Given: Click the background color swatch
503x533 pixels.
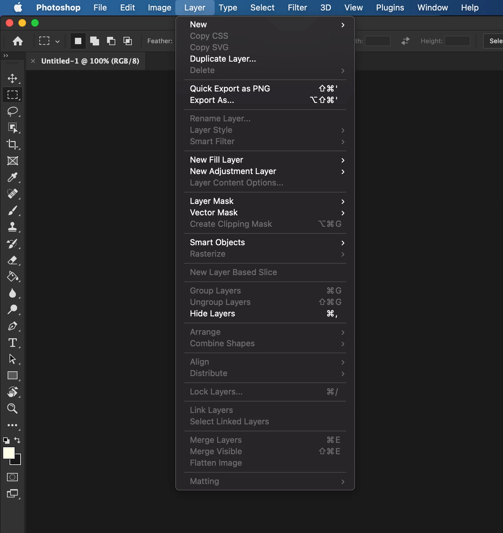Looking at the screenshot, I should (18, 462).
